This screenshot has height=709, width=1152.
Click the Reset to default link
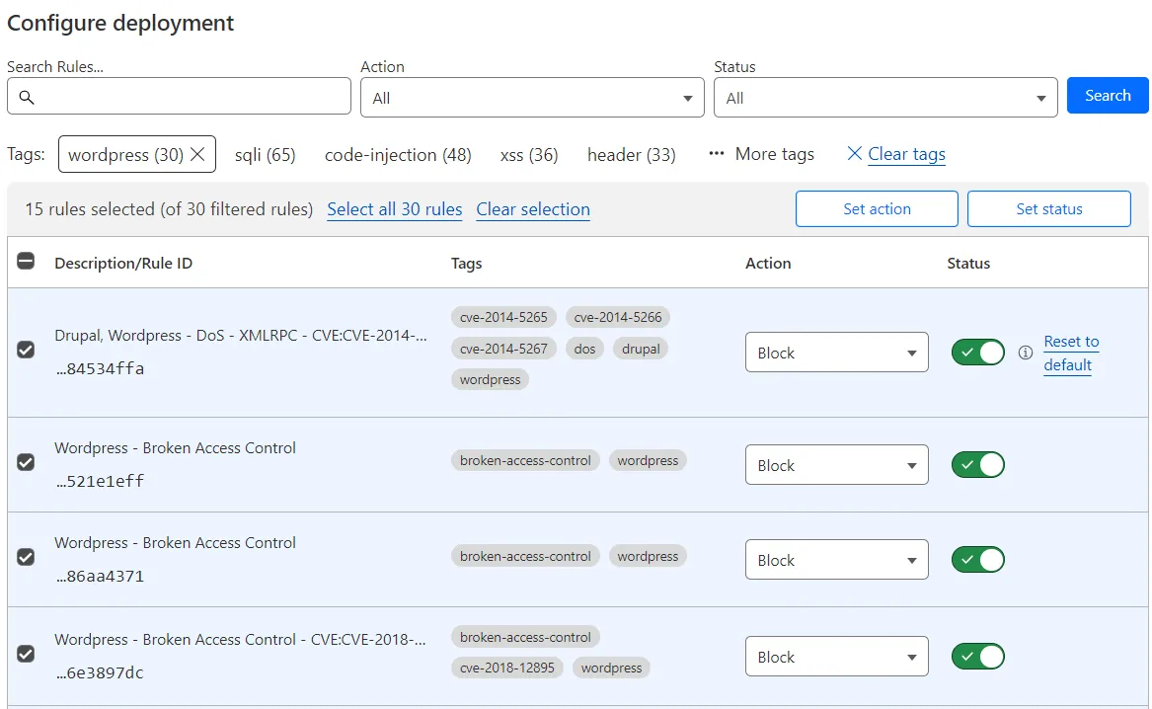pos(1070,353)
